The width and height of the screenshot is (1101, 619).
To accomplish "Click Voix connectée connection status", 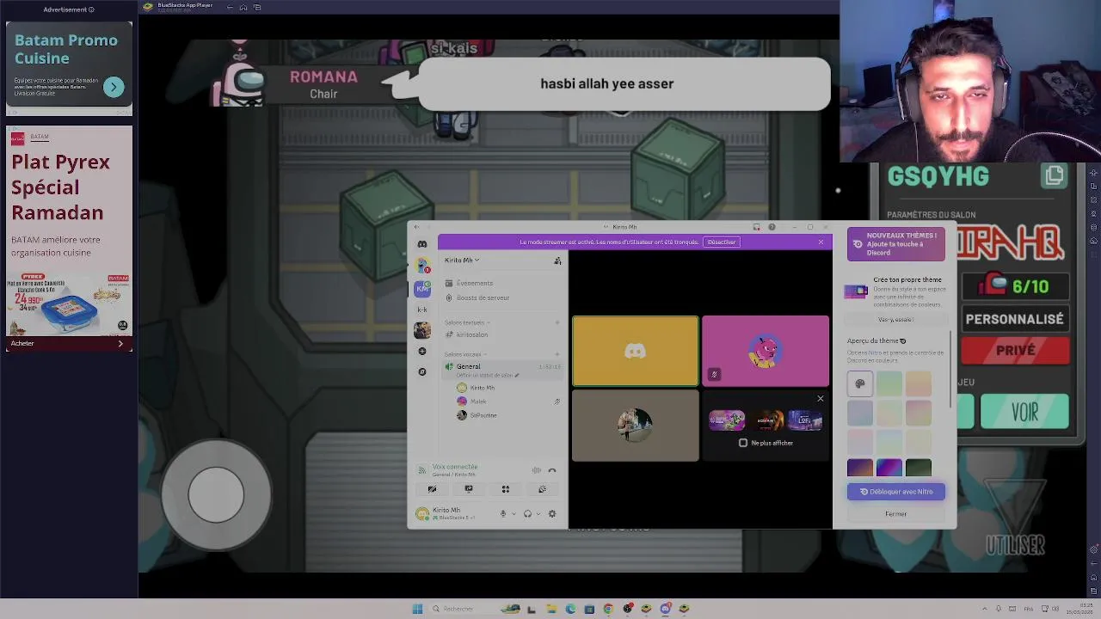I will (x=454, y=467).
